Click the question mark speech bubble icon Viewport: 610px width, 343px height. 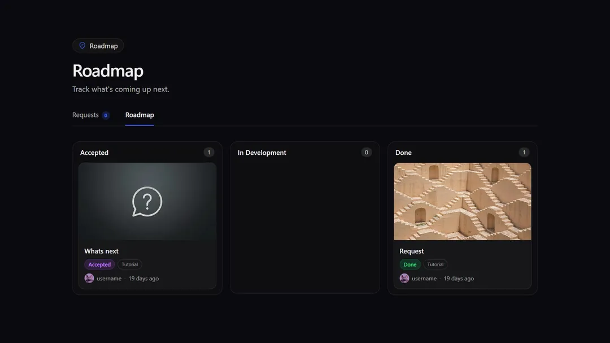pos(147,202)
